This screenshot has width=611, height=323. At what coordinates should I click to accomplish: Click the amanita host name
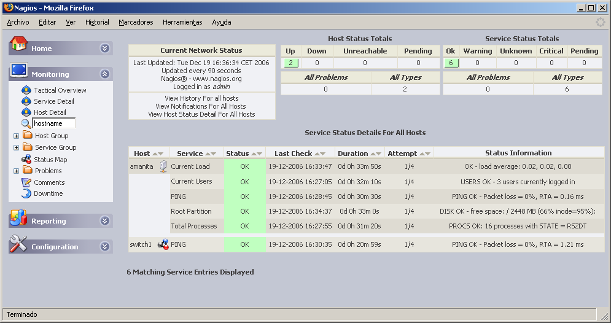141,166
